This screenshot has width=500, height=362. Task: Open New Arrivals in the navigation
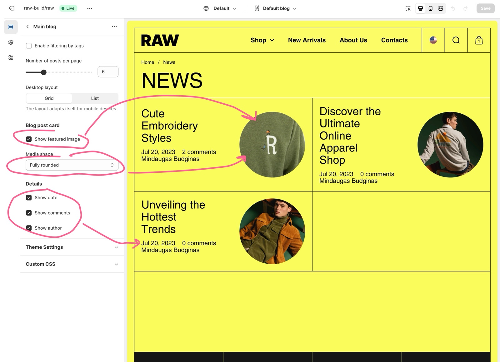tap(307, 40)
